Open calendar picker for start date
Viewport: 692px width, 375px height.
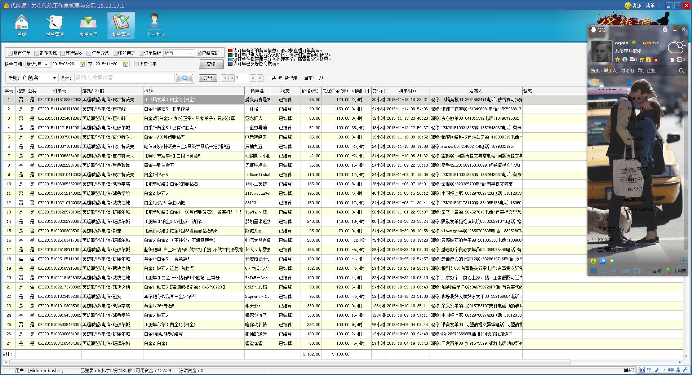coord(83,64)
